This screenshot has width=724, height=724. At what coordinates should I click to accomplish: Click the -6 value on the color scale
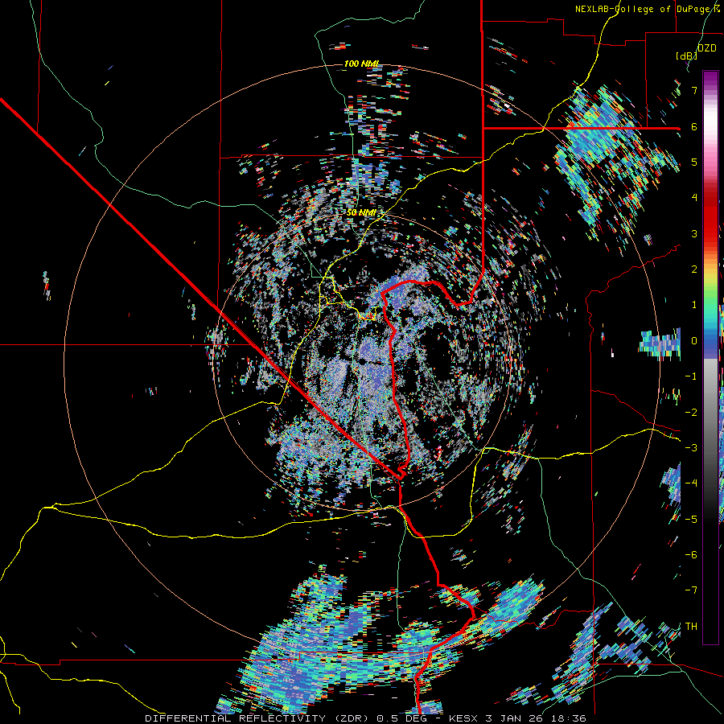[x=691, y=554]
